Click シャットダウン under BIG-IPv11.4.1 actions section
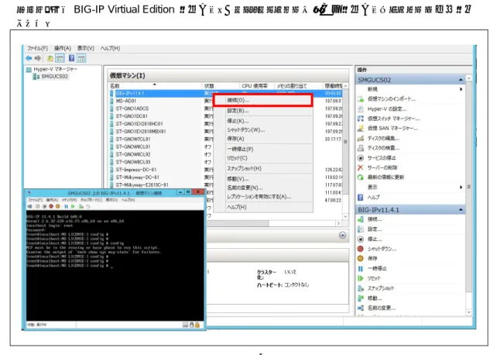This screenshot has height=355, width=490. click(382, 249)
